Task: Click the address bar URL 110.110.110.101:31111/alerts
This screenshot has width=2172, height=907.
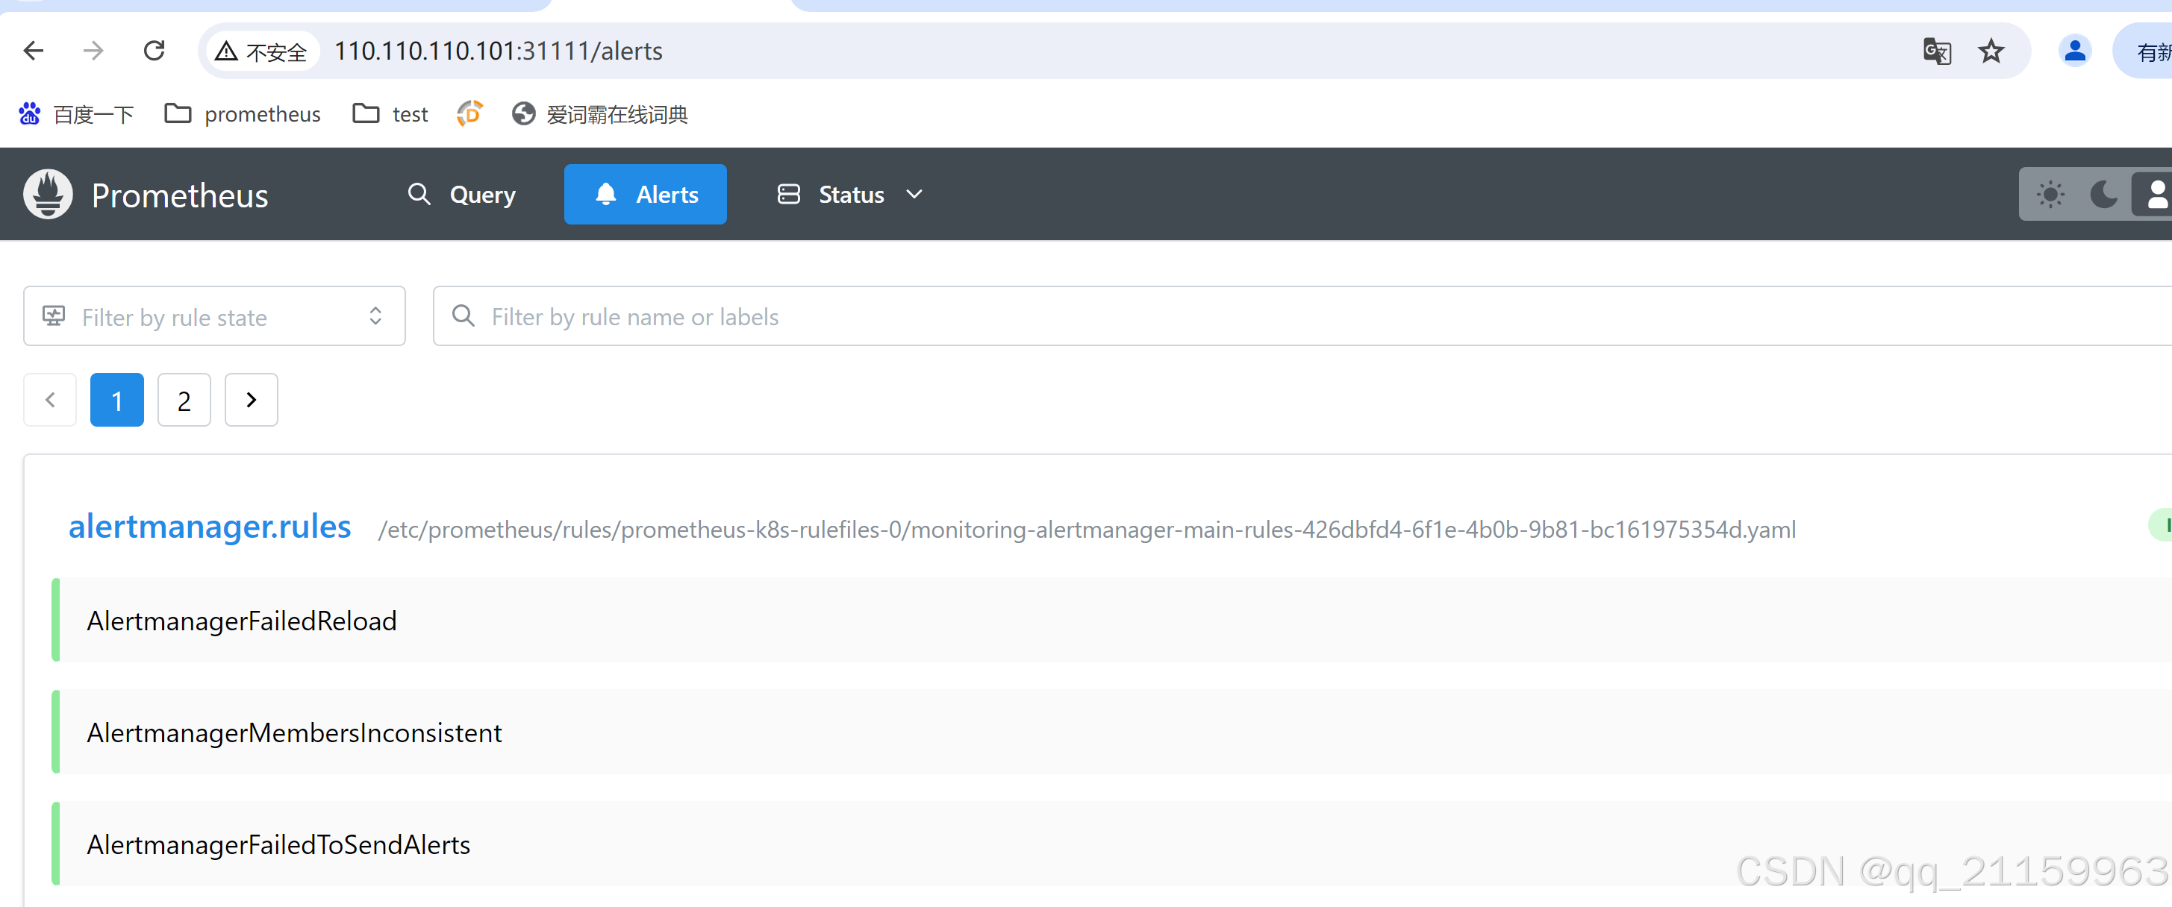Action: 499,51
